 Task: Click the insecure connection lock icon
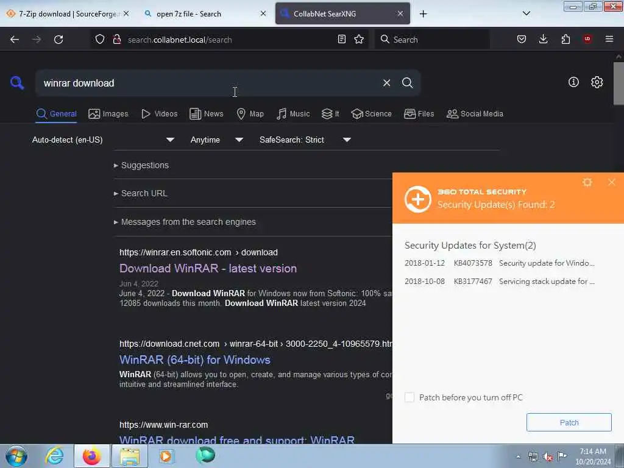(116, 39)
